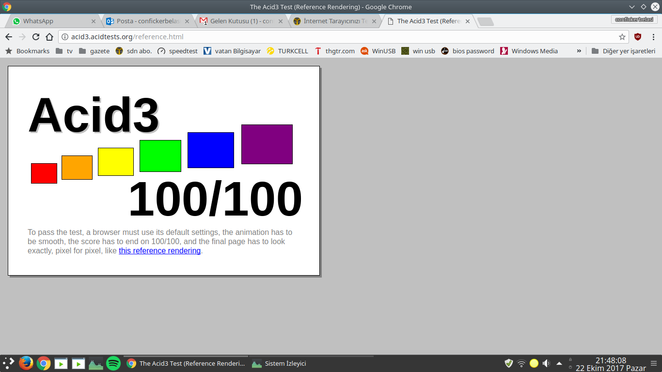Click the yellow square
Viewport: 662px width, 372px height.
pos(116,162)
